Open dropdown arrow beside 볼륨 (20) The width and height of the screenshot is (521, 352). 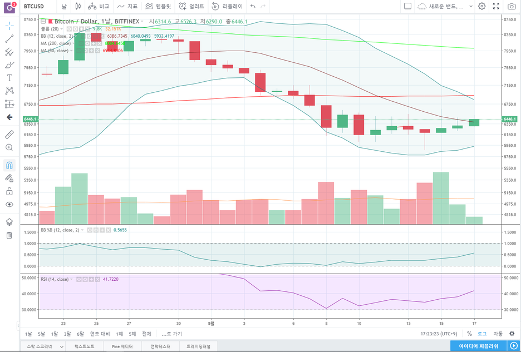[x=62, y=29]
